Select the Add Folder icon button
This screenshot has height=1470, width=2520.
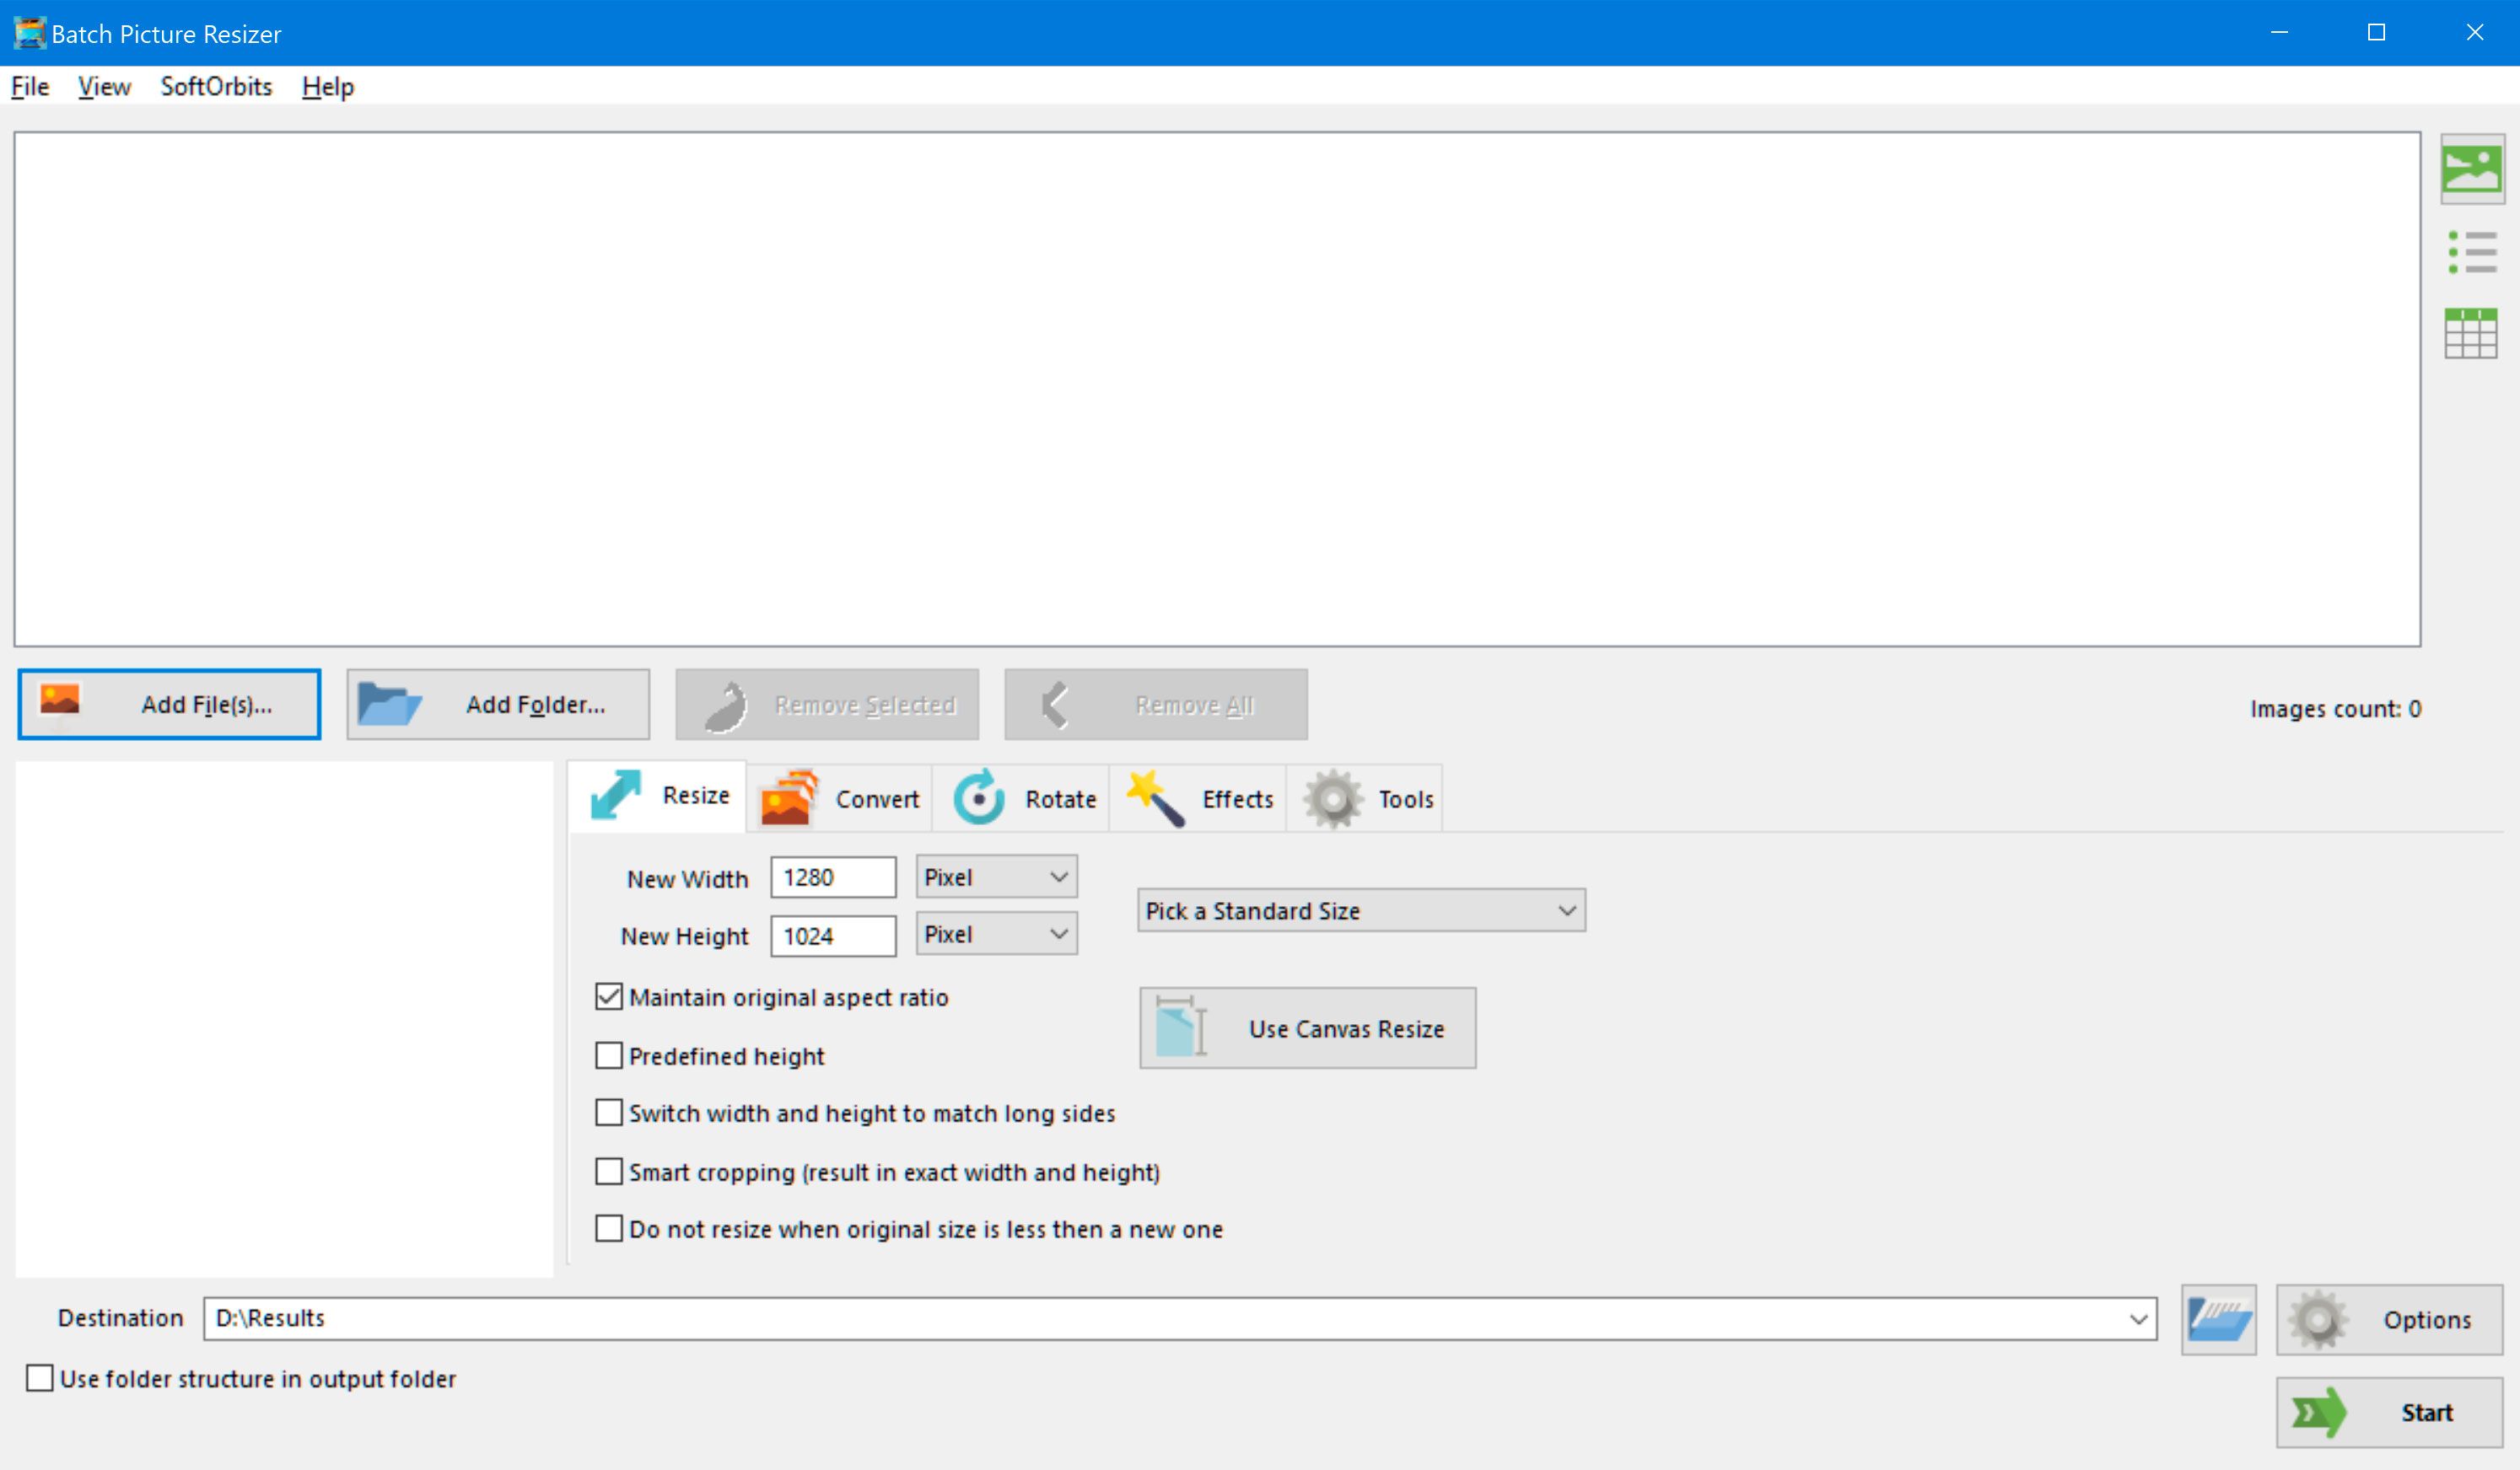[x=387, y=704]
